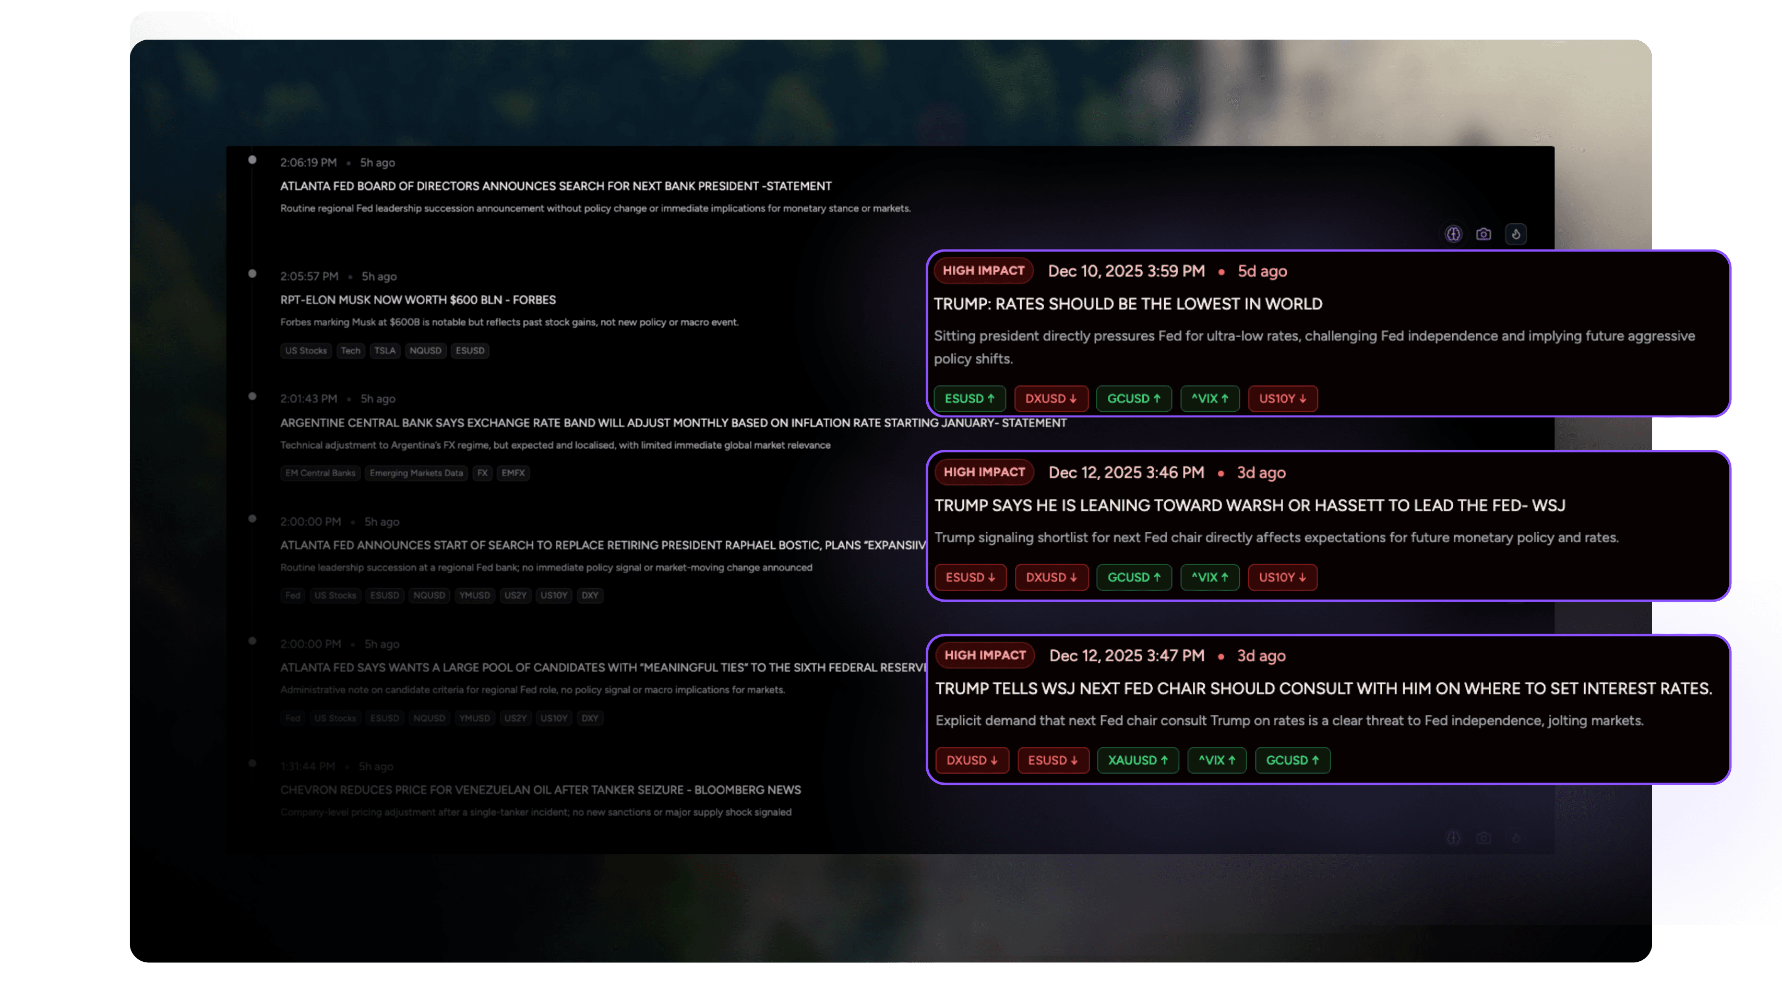Select NQUSD tag on Elon Musk story
1782x1002 pixels.
coord(425,351)
